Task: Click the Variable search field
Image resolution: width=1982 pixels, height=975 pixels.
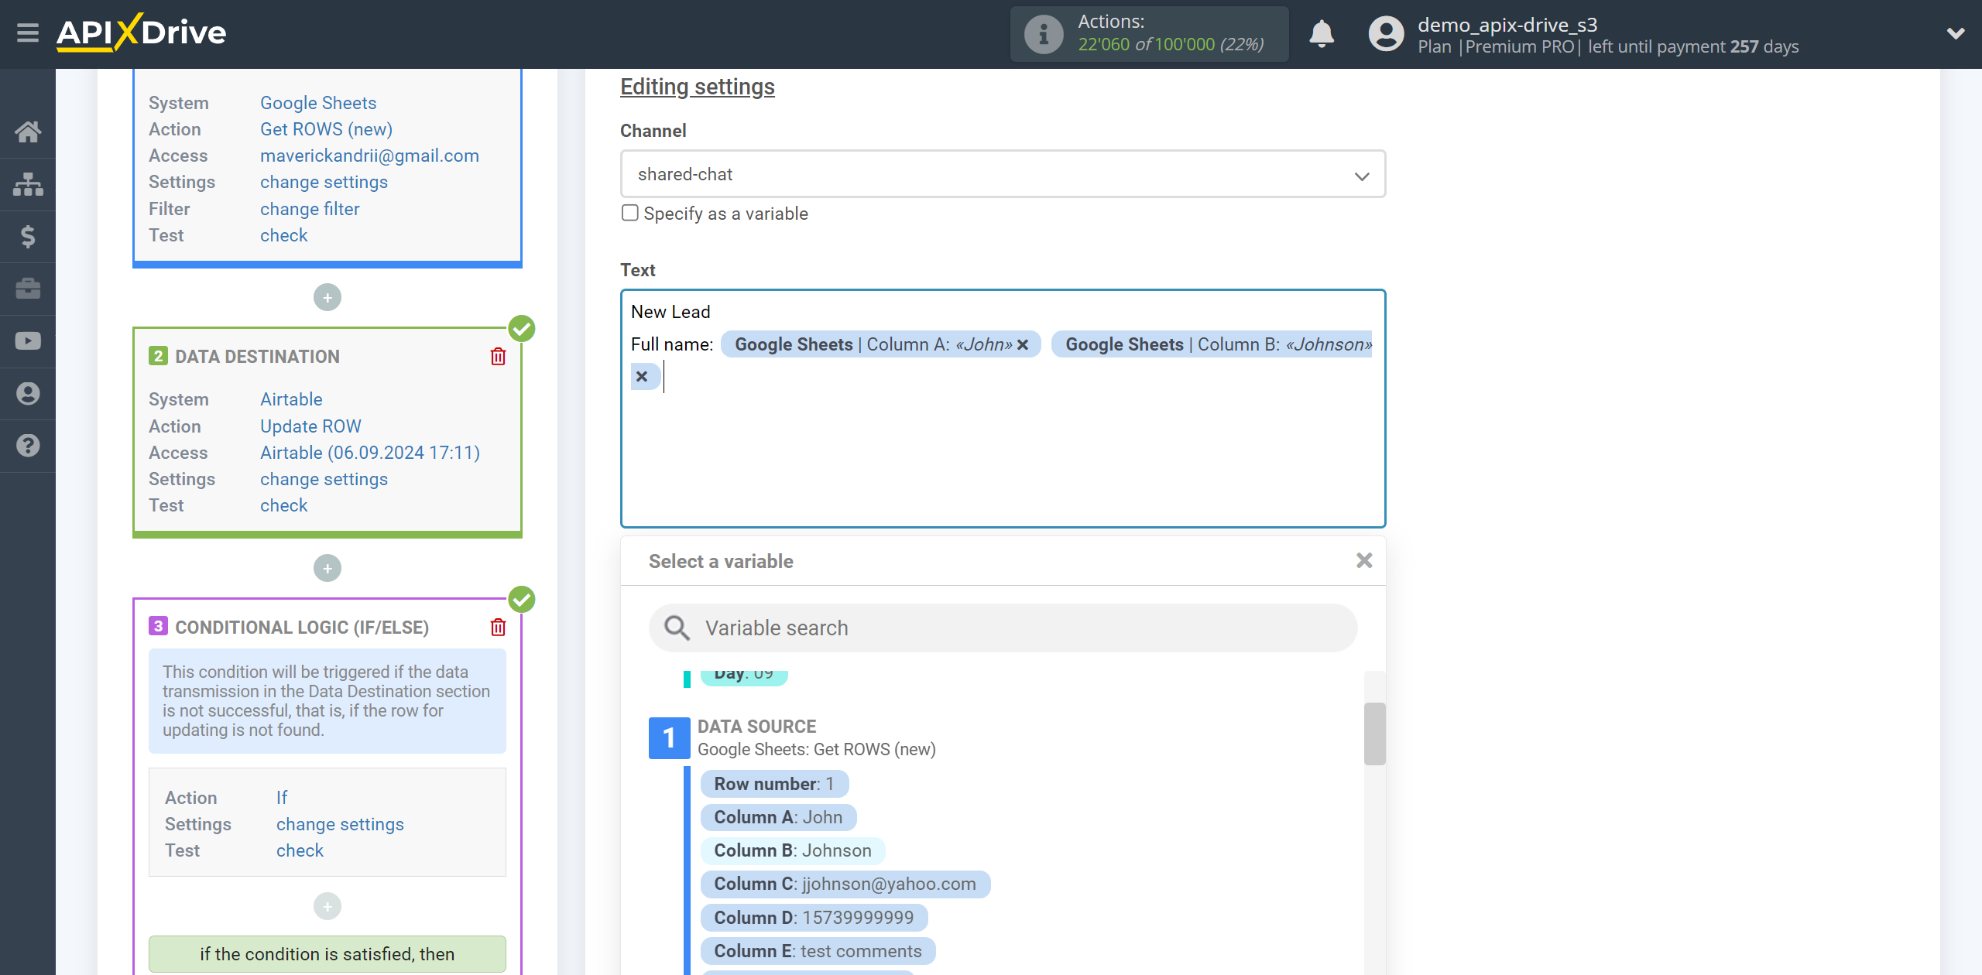Action: coord(1003,628)
